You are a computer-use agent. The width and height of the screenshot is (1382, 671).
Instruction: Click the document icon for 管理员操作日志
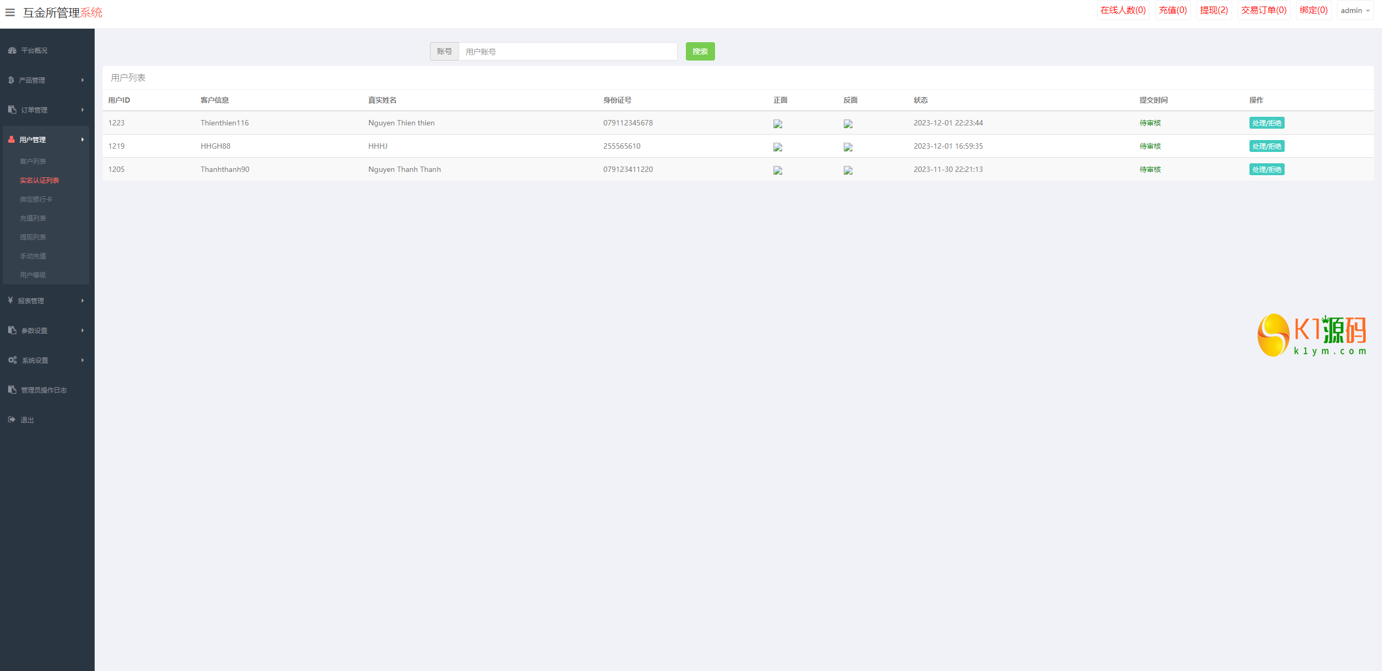click(x=12, y=390)
